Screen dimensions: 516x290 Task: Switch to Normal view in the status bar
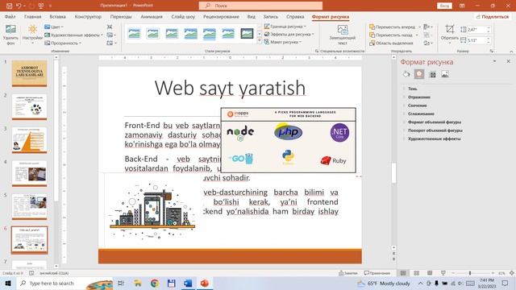(x=403, y=273)
